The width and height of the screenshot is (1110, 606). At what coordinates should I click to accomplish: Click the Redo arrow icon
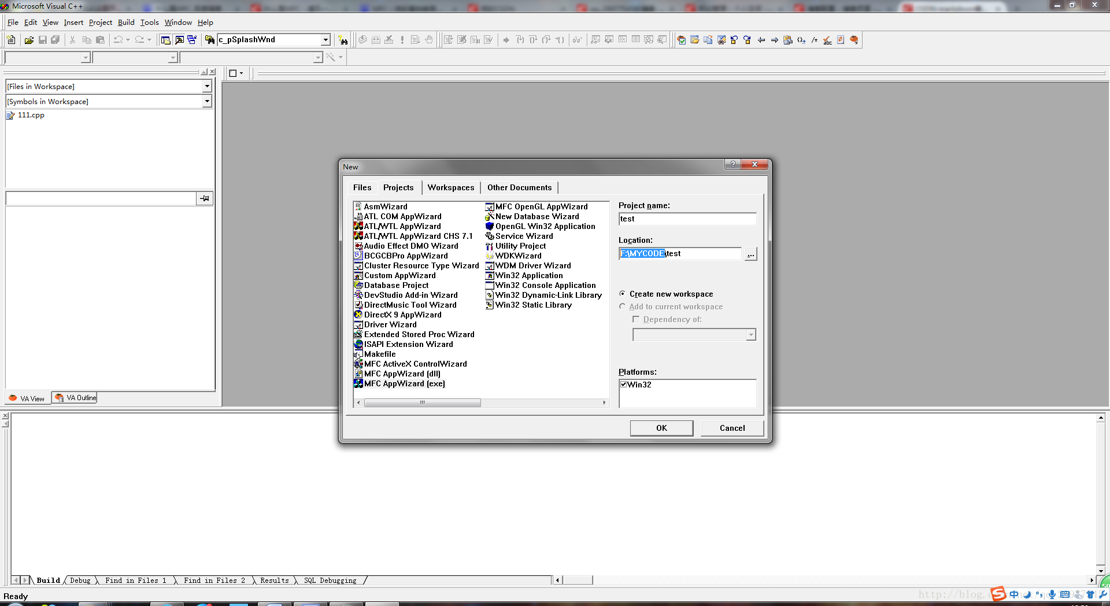[x=139, y=40]
